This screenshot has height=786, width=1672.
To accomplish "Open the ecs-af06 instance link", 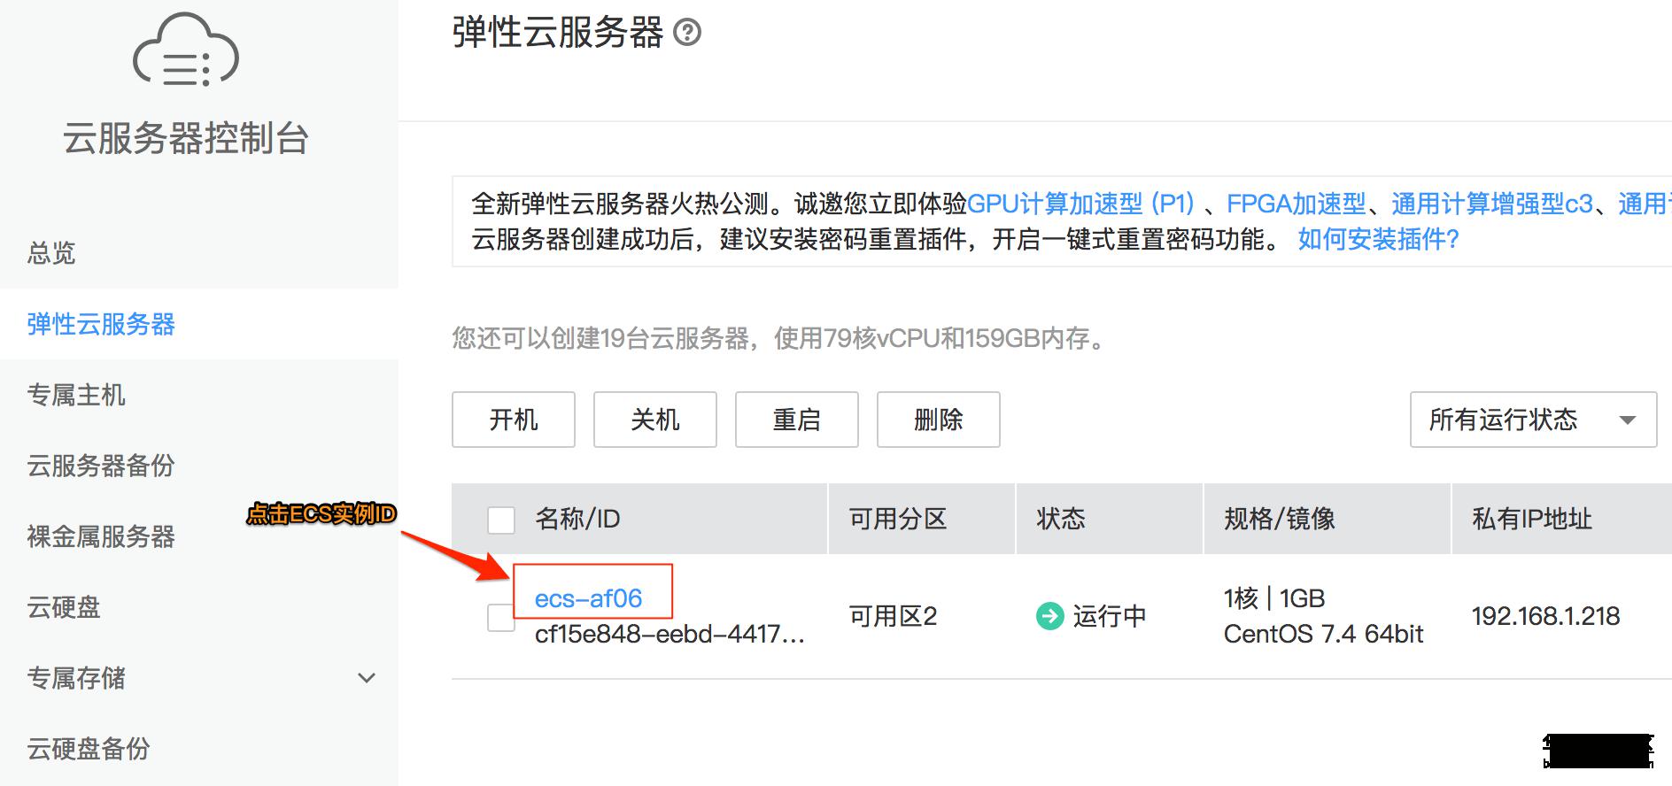I will pos(589,598).
